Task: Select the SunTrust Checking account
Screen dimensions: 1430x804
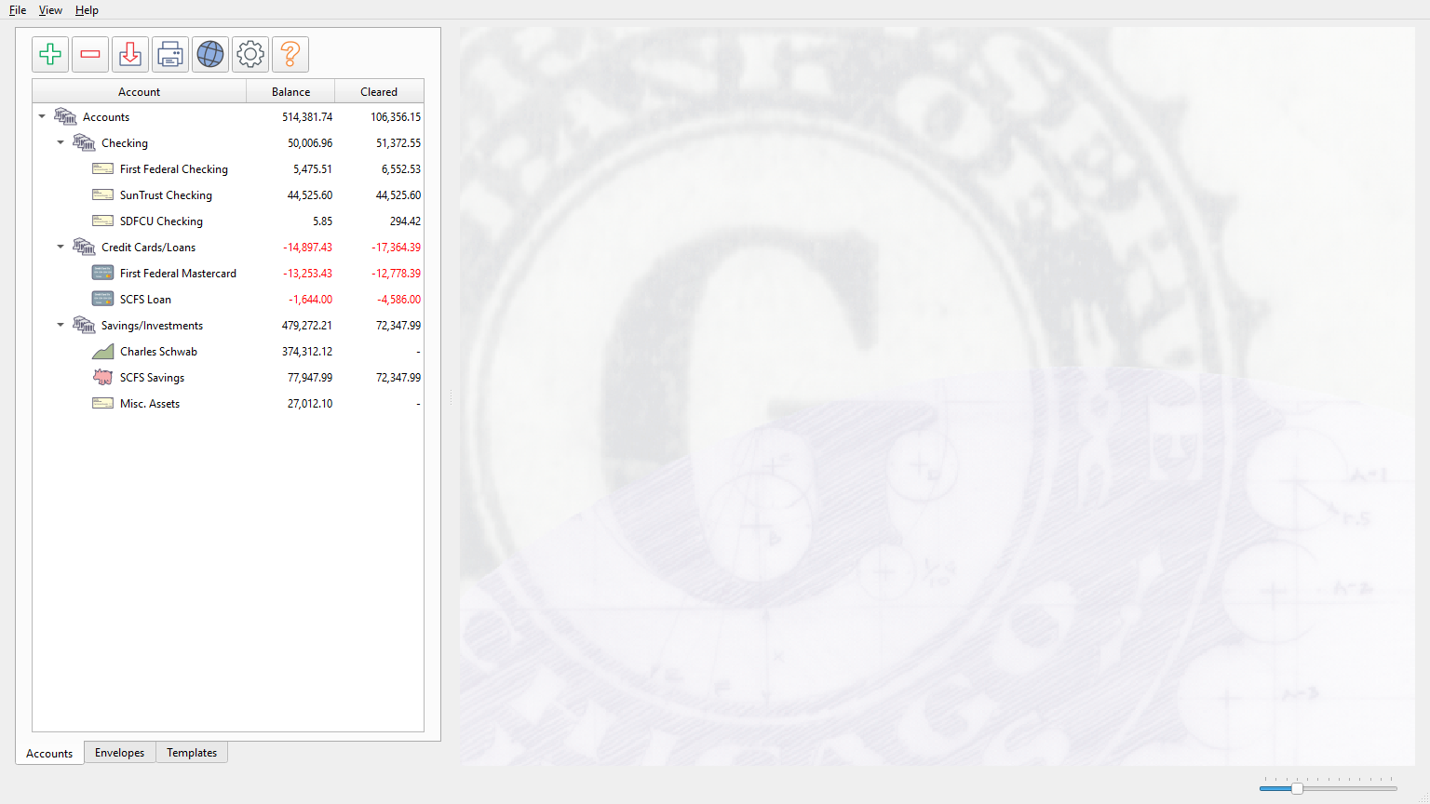Action: click(x=166, y=195)
